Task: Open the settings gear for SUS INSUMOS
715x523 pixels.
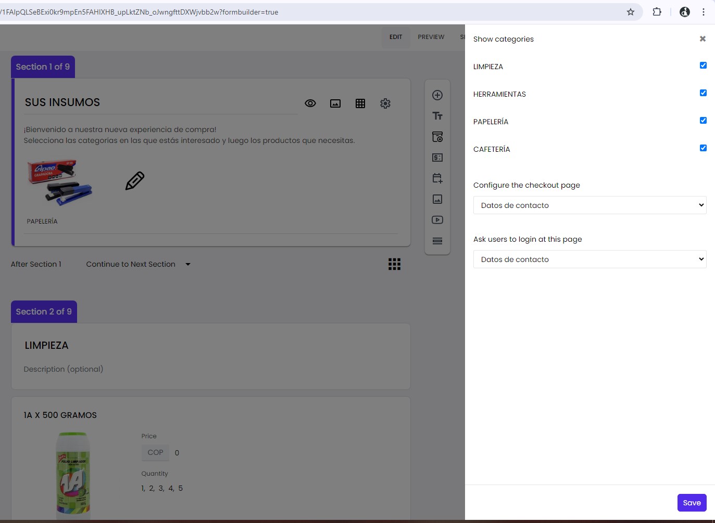Action: click(x=385, y=103)
